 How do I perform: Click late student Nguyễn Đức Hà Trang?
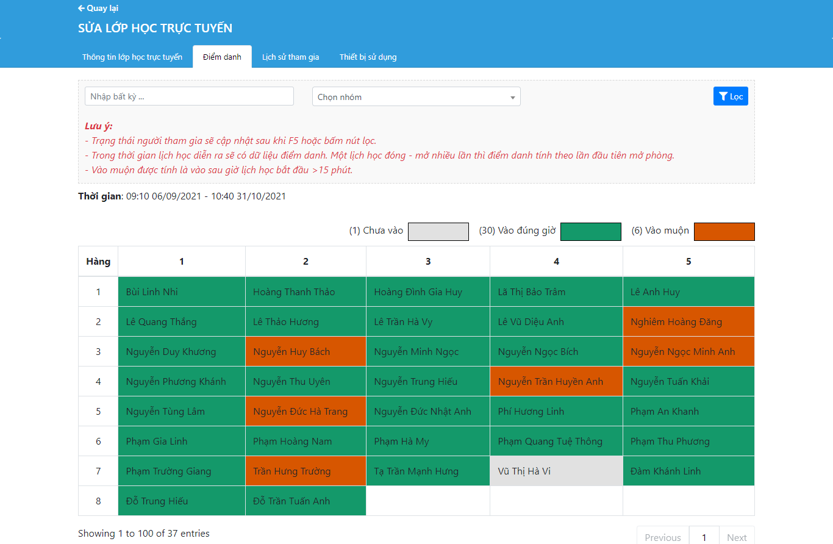click(306, 412)
